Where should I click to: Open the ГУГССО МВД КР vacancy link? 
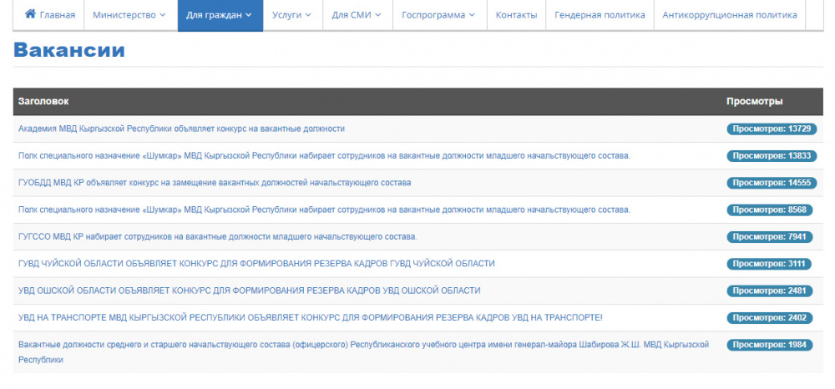[x=217, y=236]
